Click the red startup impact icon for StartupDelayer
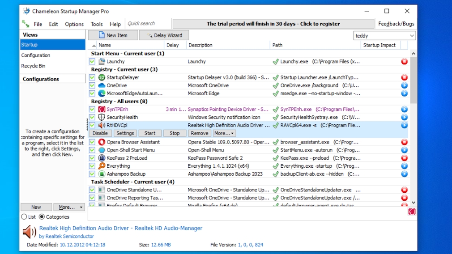Screen dimensions: 452x254 405,77
